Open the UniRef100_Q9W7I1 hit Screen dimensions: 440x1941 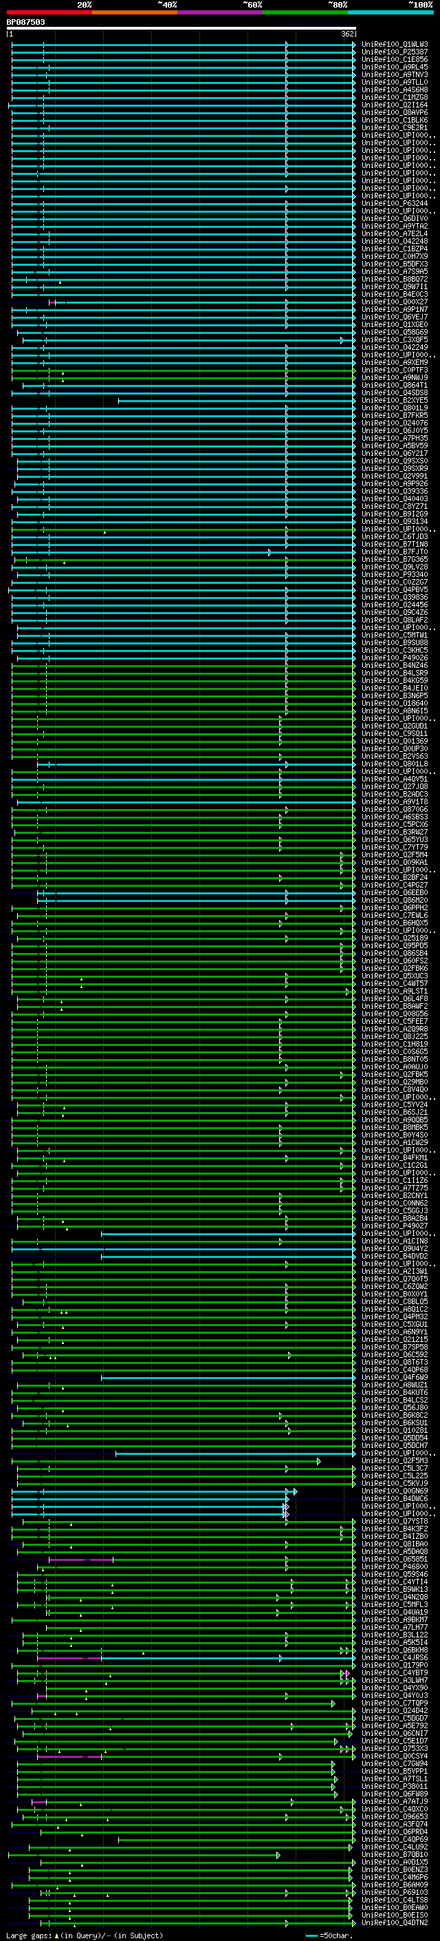(x=394, y=286)
